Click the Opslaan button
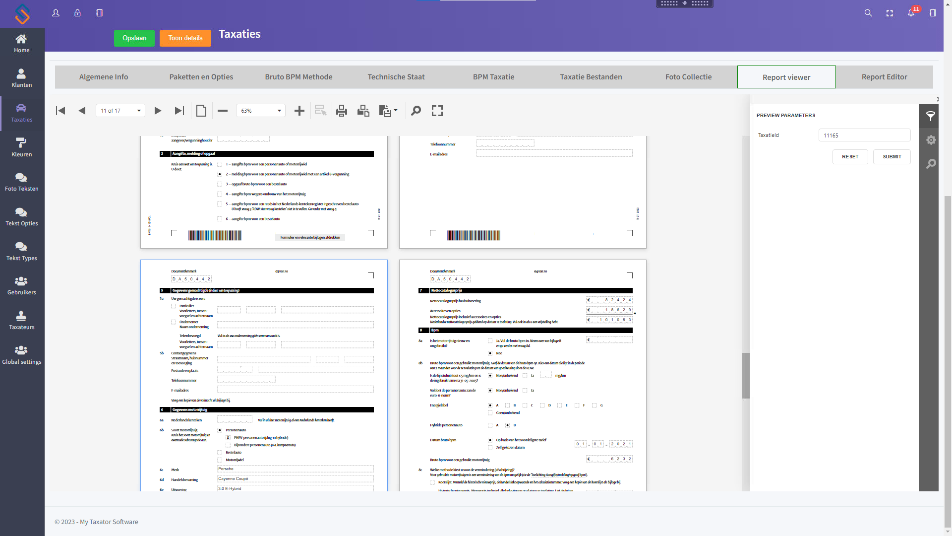This screenshot has width=952, height=536. (x=134, y=38)
